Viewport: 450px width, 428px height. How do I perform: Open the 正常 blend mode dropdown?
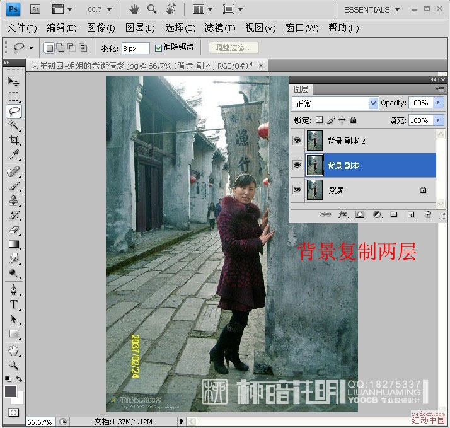coord(335,103)
